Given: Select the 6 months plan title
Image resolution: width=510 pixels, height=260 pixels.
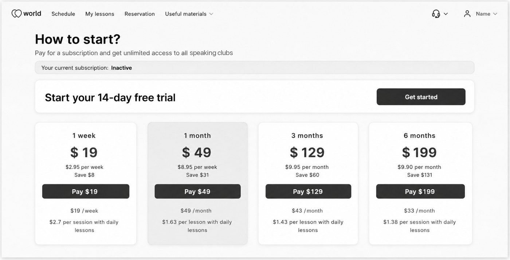Looking at the screenshot, I should (420, 136).
